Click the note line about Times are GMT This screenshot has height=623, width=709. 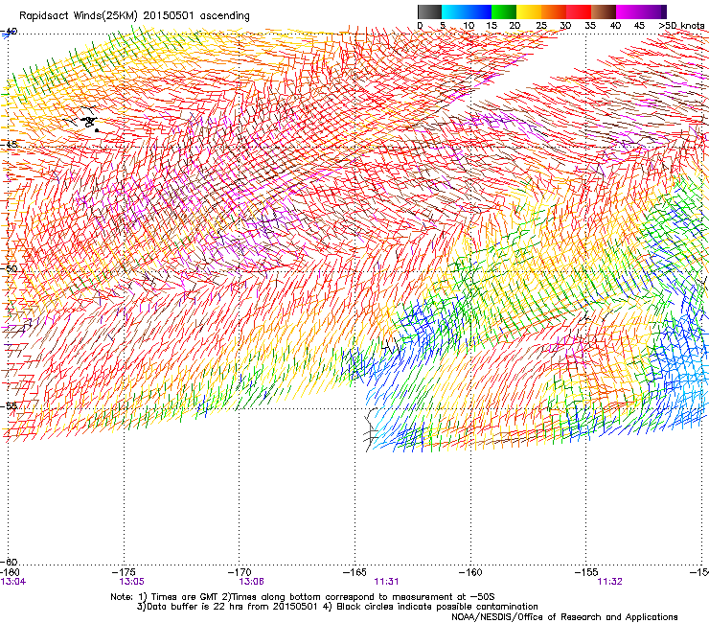pyautogui.click(x=303, y=597)
